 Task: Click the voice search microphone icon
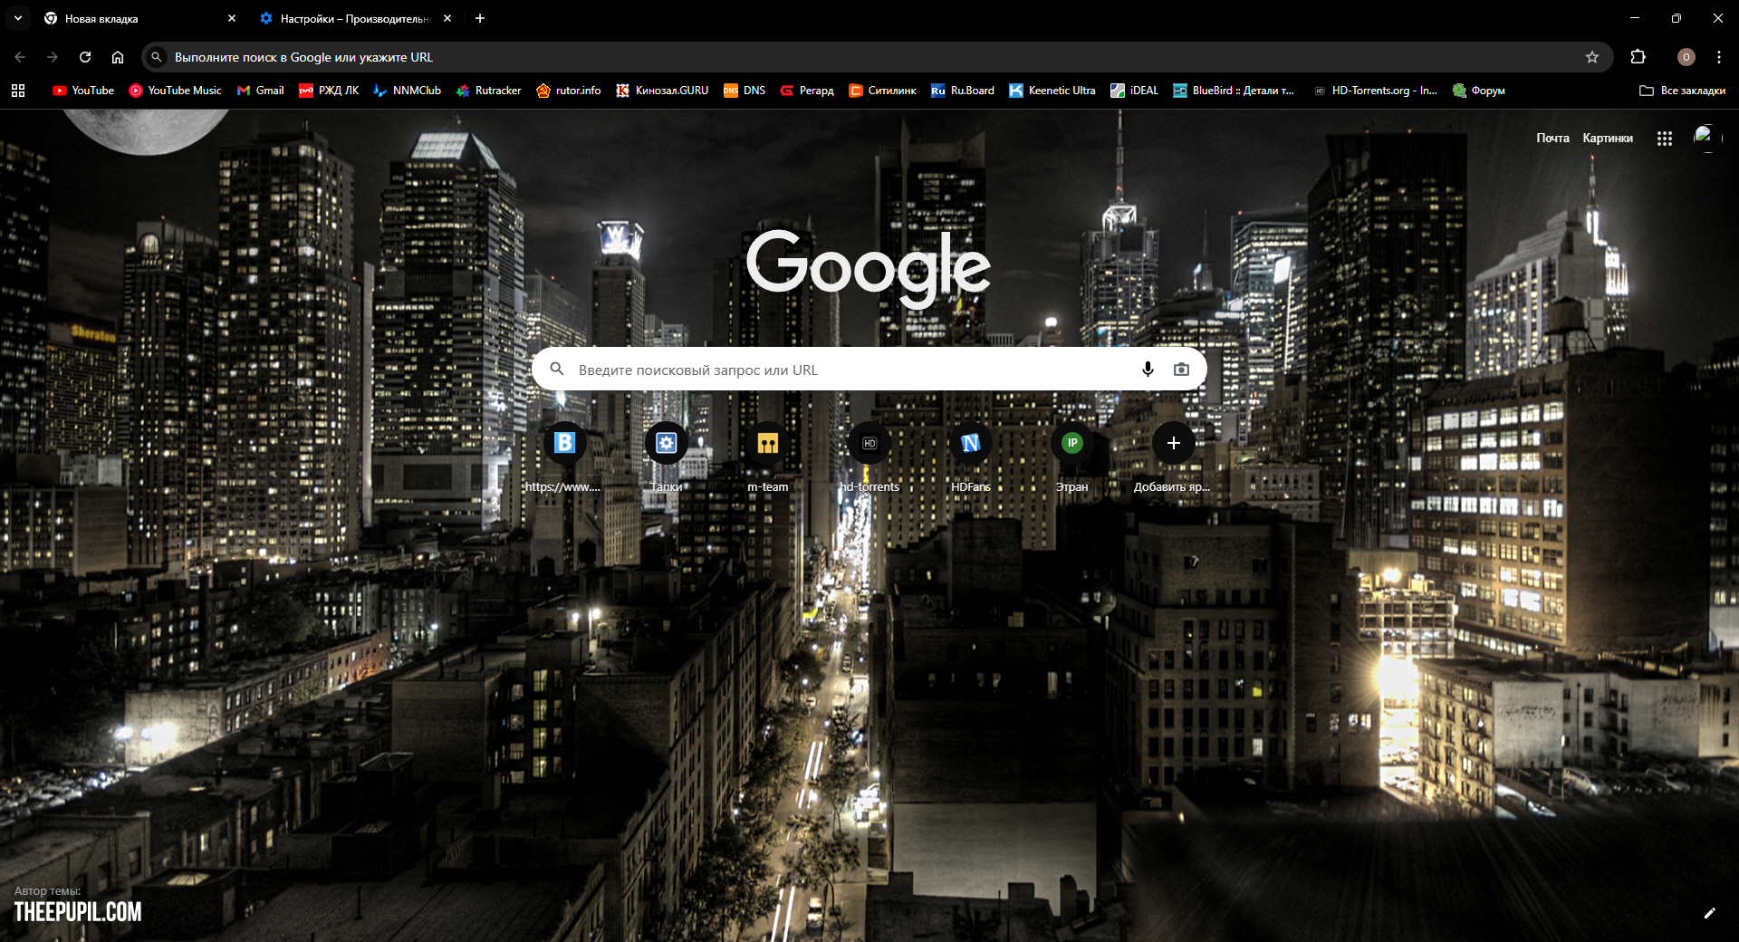tap(1148, 370)
